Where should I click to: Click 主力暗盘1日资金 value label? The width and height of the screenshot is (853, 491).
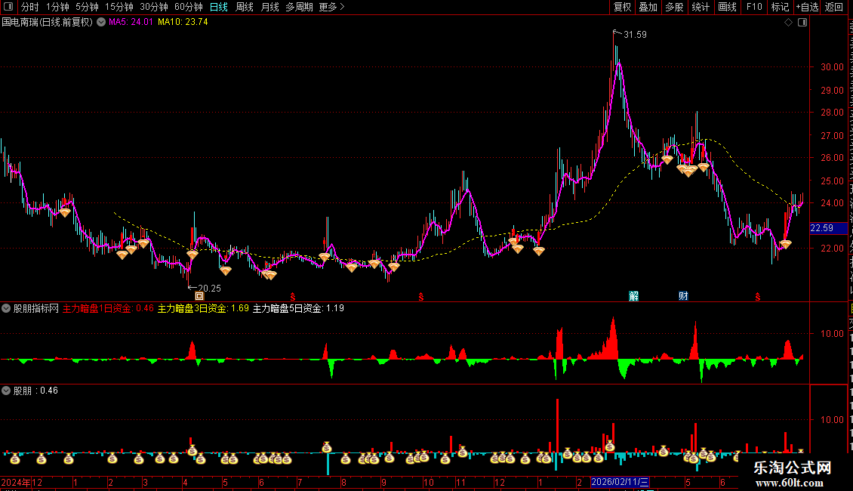pos(108,309)
